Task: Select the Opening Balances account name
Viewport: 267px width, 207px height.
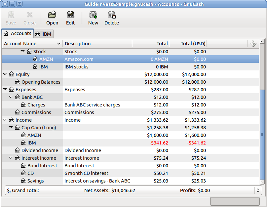Action: click(x=41, y=82)
